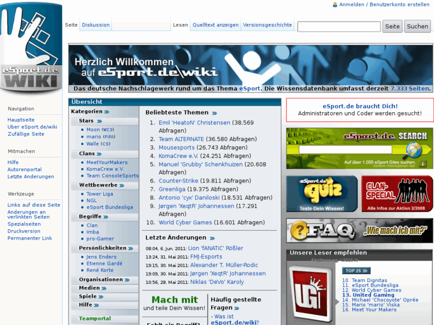This screenshot has width=434, height=325.
Task: Click the arrow icon beside Letzte Änderungen heading
Action: (213, 238)
